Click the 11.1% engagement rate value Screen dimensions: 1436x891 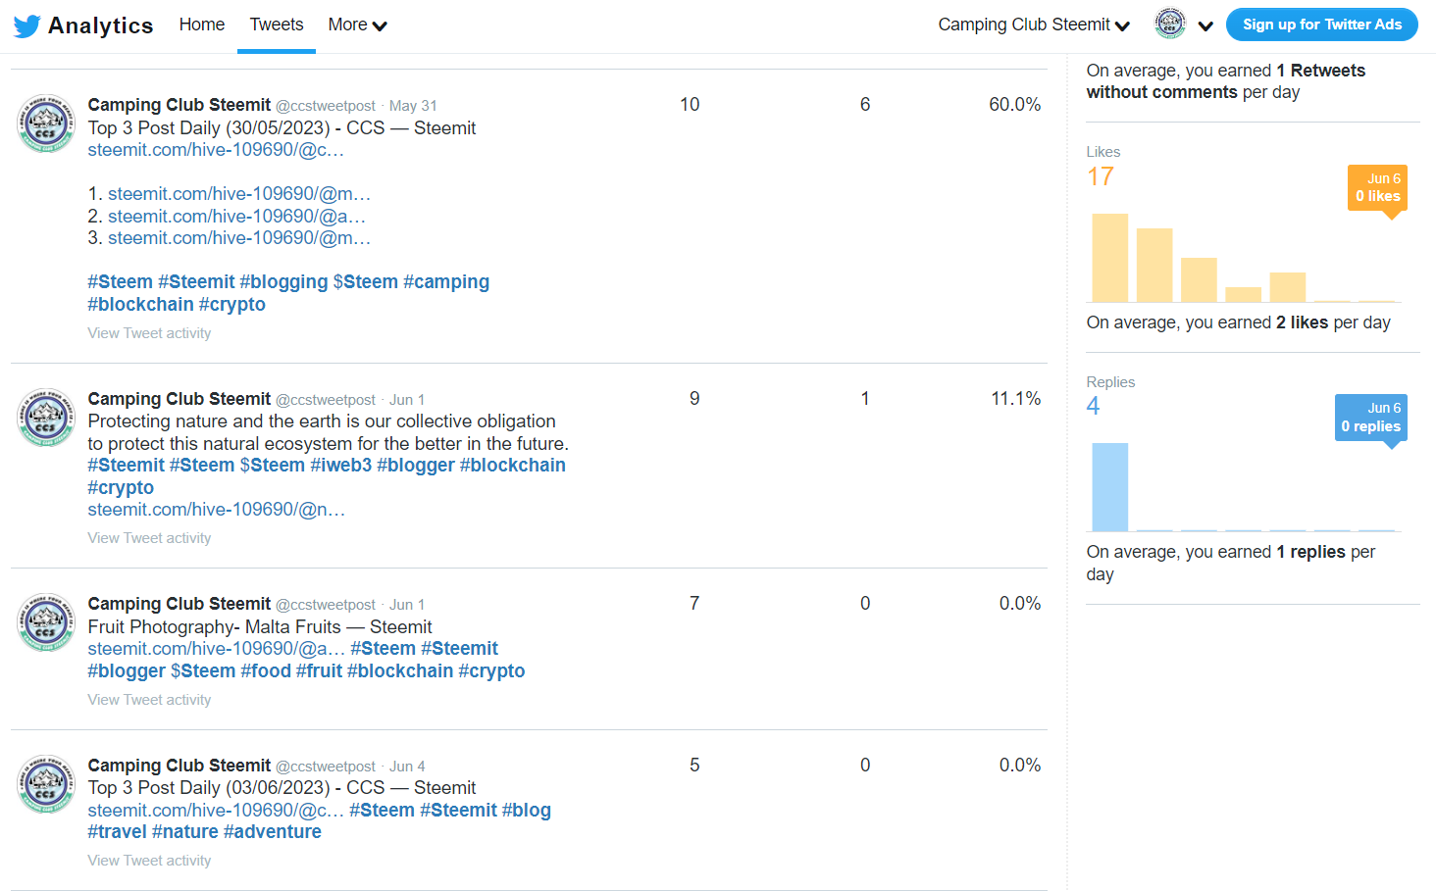1016,399
